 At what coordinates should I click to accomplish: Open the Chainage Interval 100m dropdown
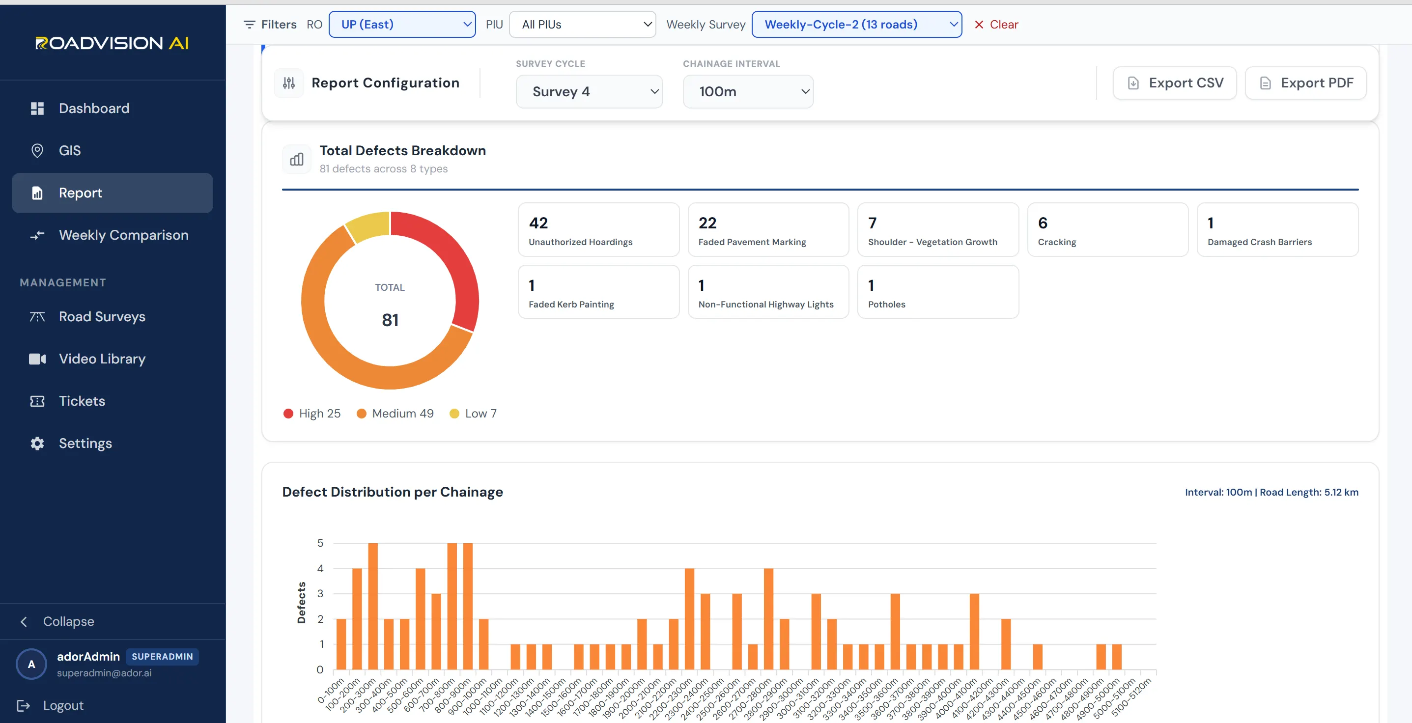[748, 91]
